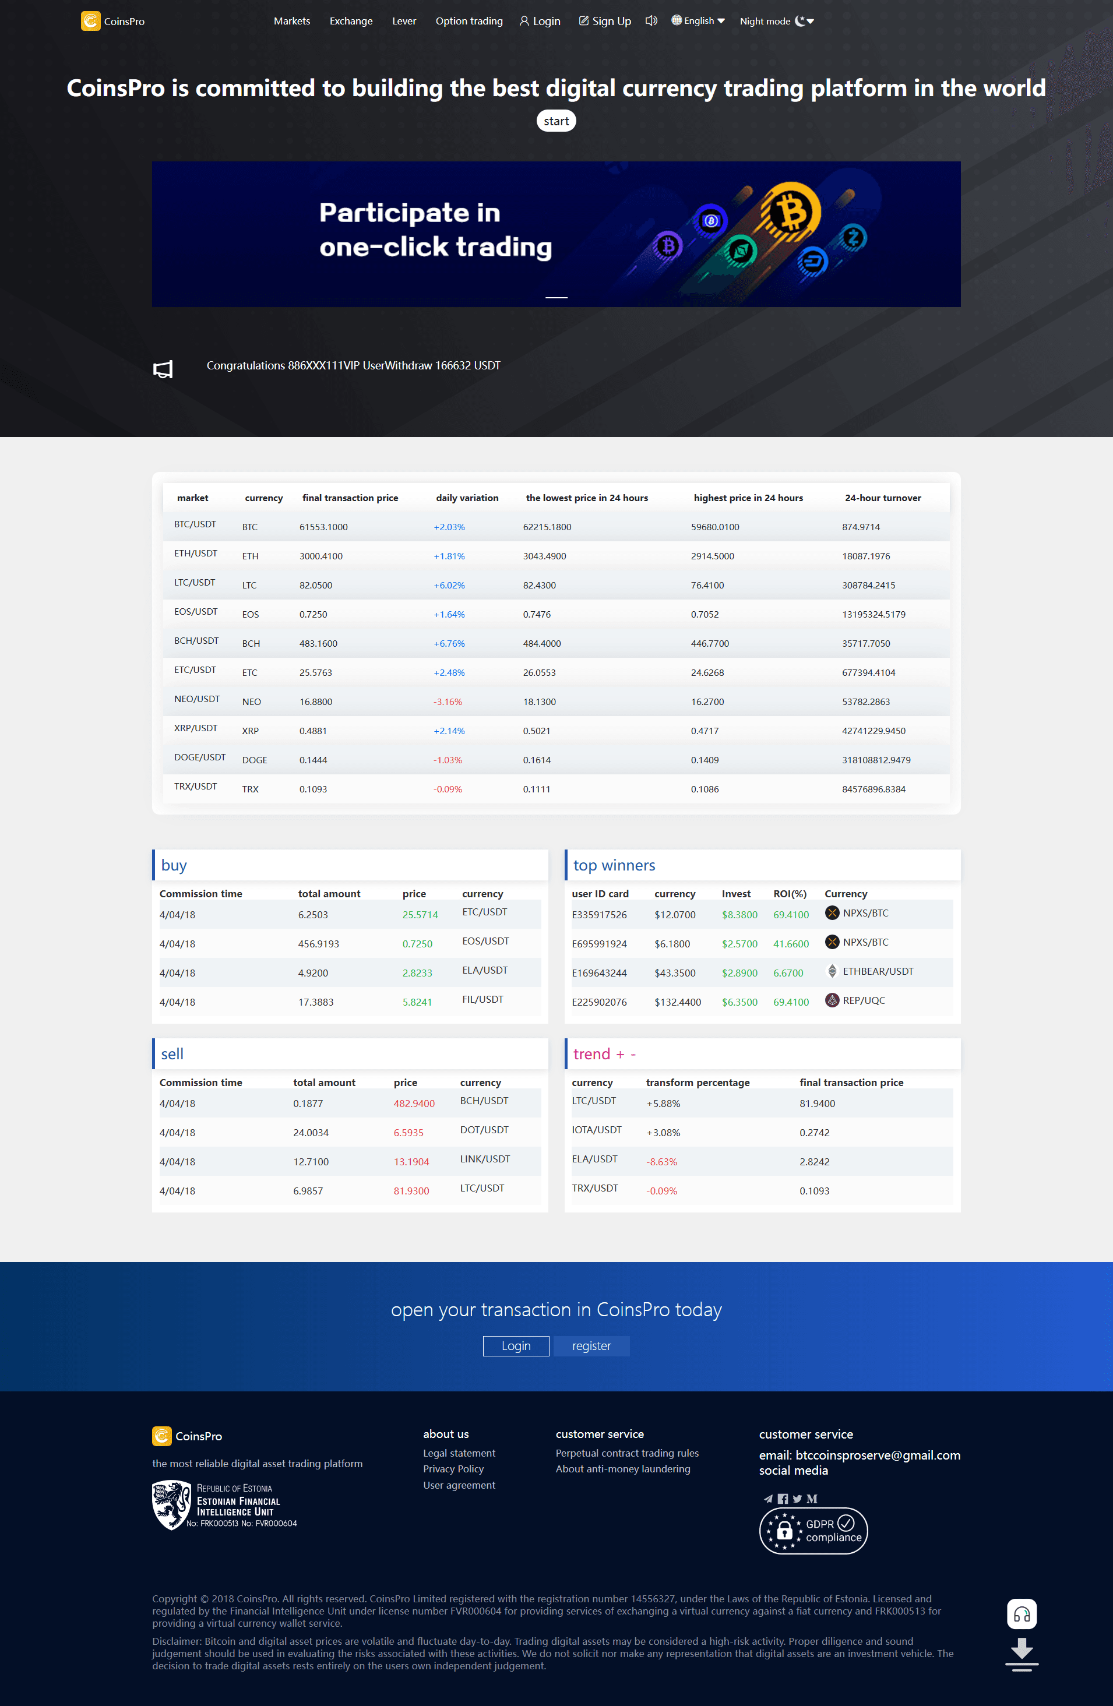Screen dimensions: 1113x1706
Task: Open the Privacy Policy link
Action: 454,1468
